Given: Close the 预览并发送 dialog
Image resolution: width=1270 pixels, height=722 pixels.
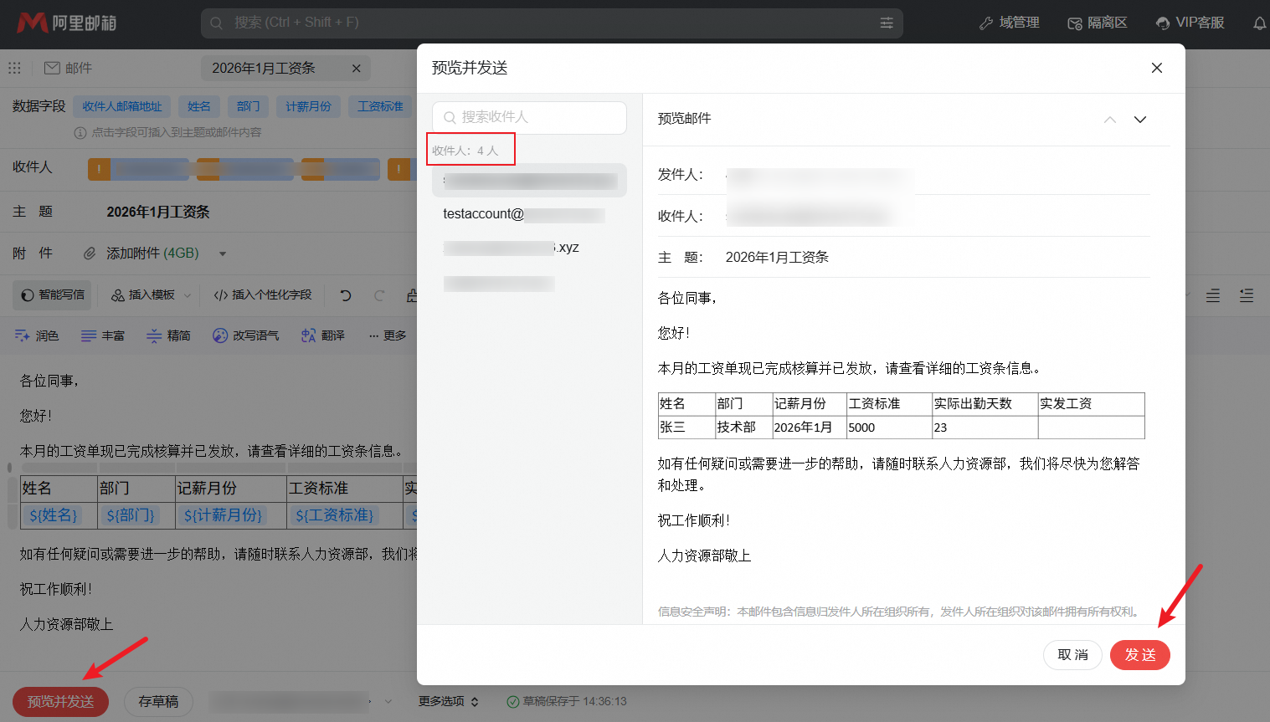Looking at the screenshot, I should click(1157, 68).
